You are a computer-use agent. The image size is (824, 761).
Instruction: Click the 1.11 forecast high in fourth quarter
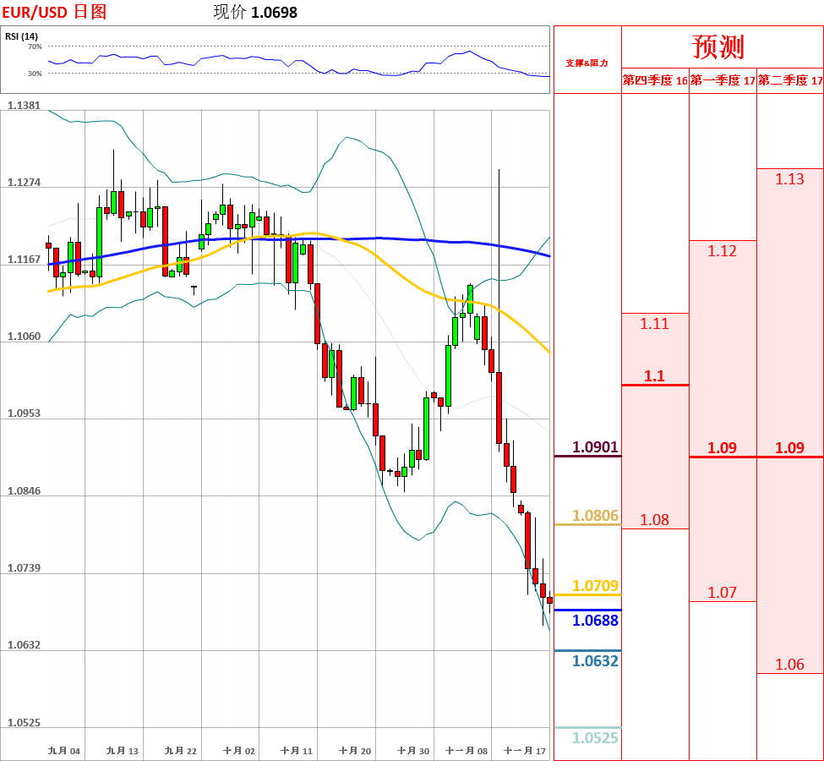(654, 323)
